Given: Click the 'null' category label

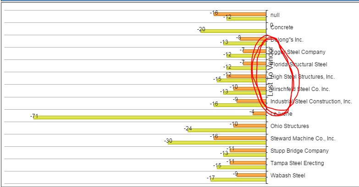Looking at the screenshot, I should pos(275,15).
